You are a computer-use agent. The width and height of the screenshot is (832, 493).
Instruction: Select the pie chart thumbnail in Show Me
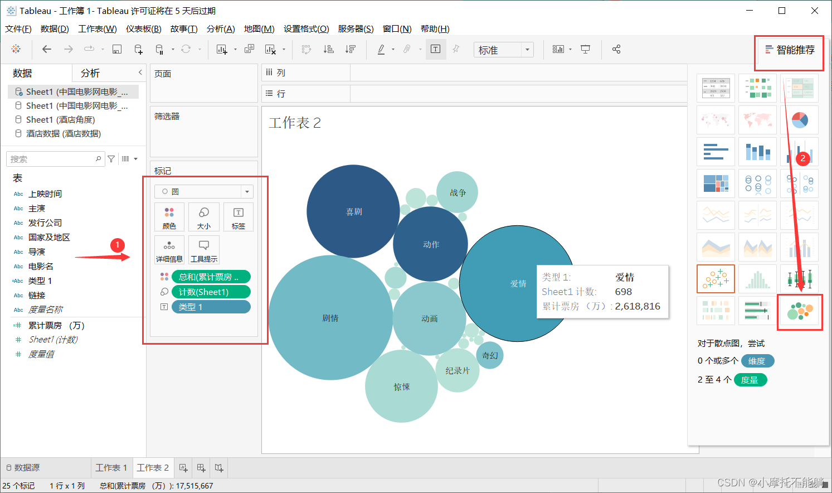[800, 120]
